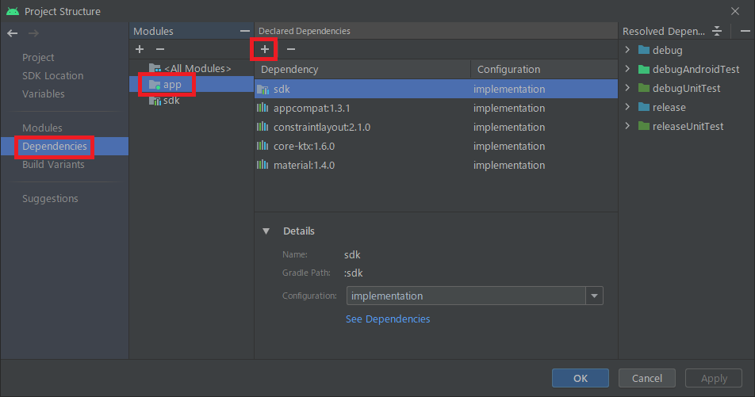The width and height of the screenshot is (755, 397).
Task: Open the Configuration dropdown arrow
Action: pyautogui.click(x=594, y=296)
